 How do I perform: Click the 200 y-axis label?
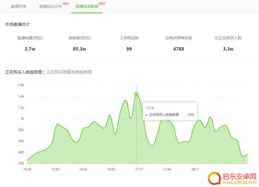tap(21, 164)
